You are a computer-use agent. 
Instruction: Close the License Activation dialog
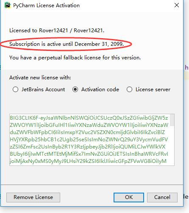[177, 6]
